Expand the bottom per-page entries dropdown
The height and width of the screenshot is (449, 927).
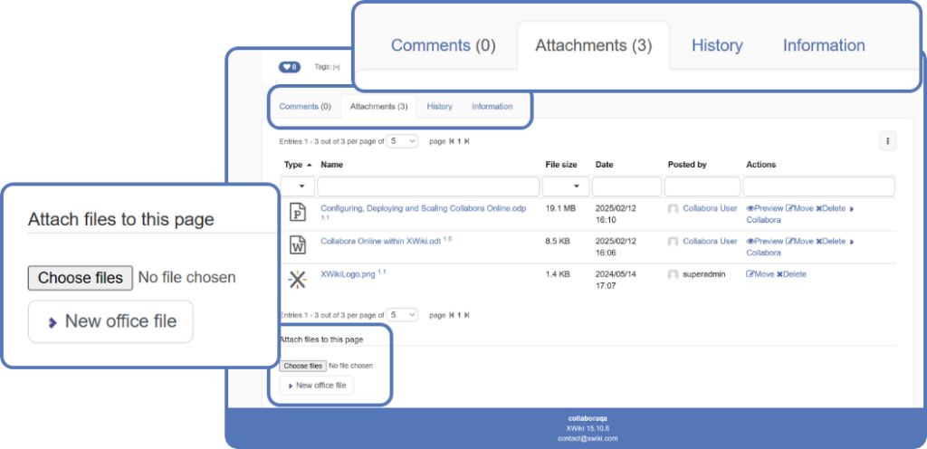402,315
